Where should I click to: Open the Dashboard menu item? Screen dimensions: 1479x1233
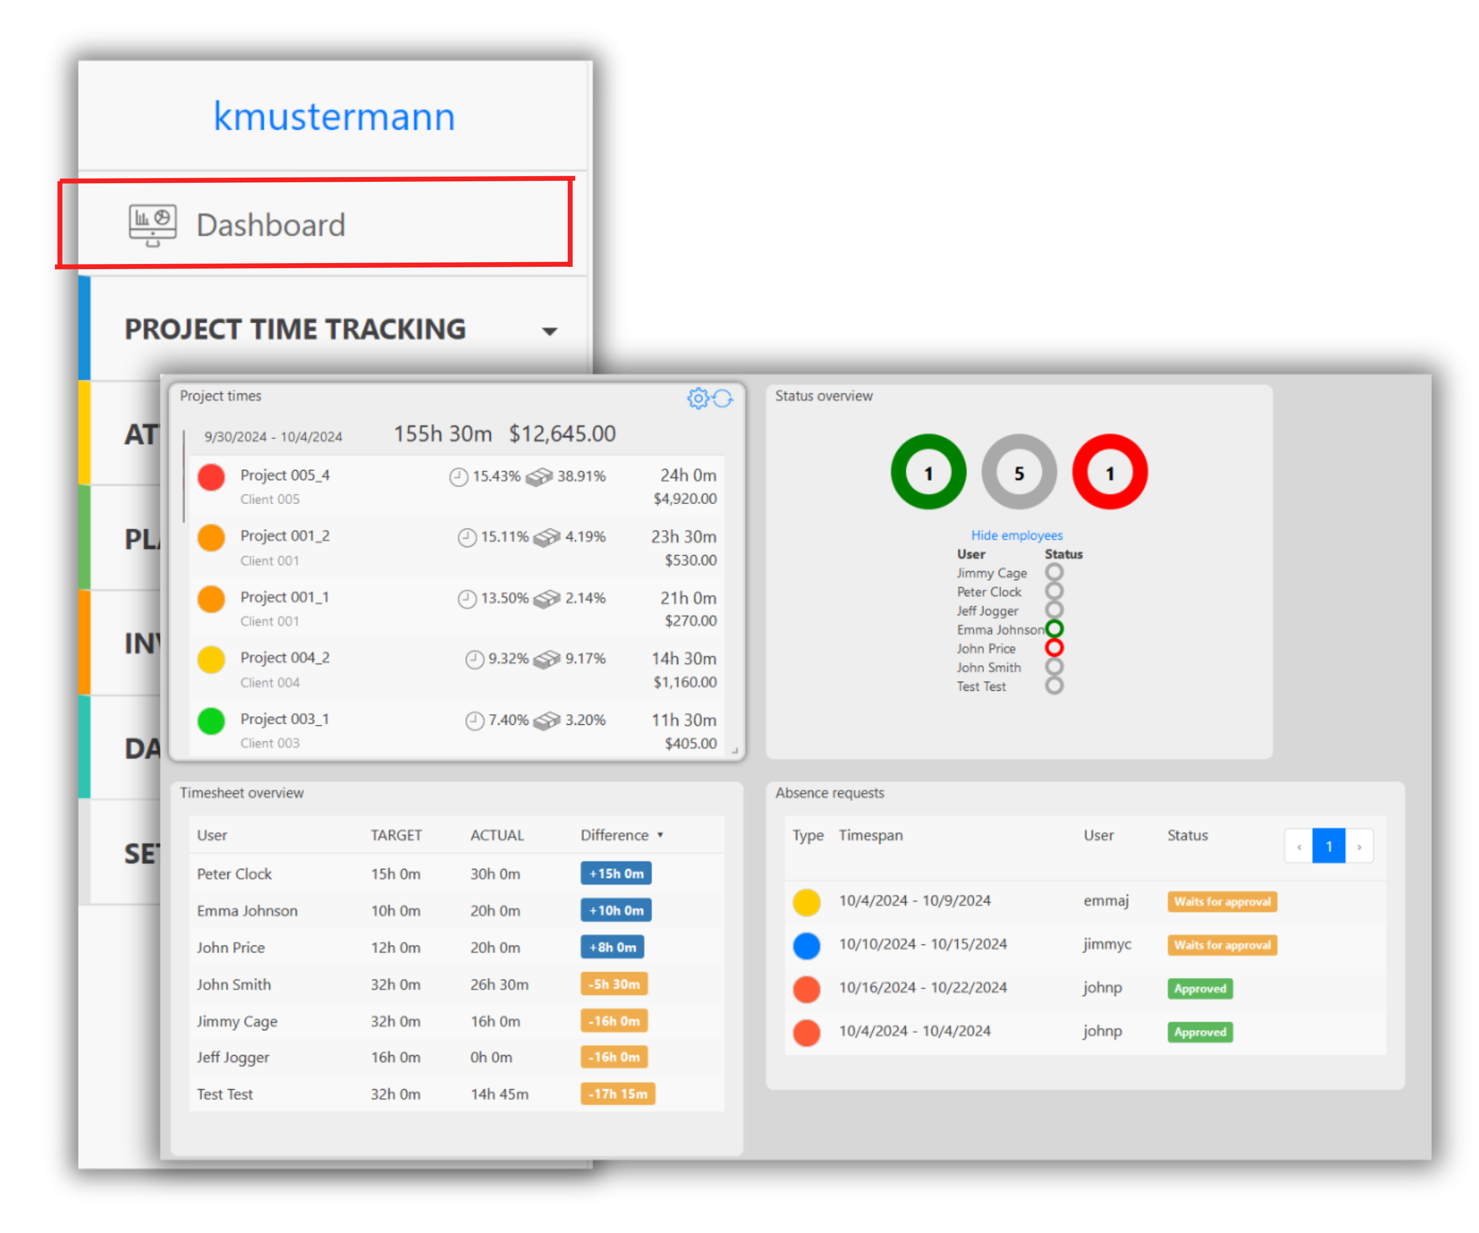(x=270, y=225)
